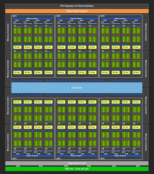The image size is (154, 174).
Task: Click the third-from-top Memory Controller on the right side
Action: pyautogui.click(x=146, y=105)
